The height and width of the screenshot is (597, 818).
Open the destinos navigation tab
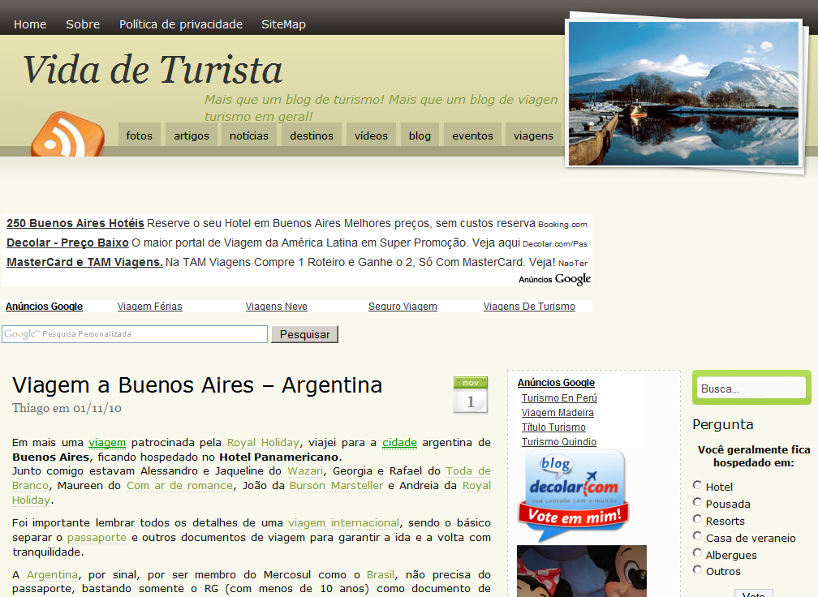(x=312, y=135)
